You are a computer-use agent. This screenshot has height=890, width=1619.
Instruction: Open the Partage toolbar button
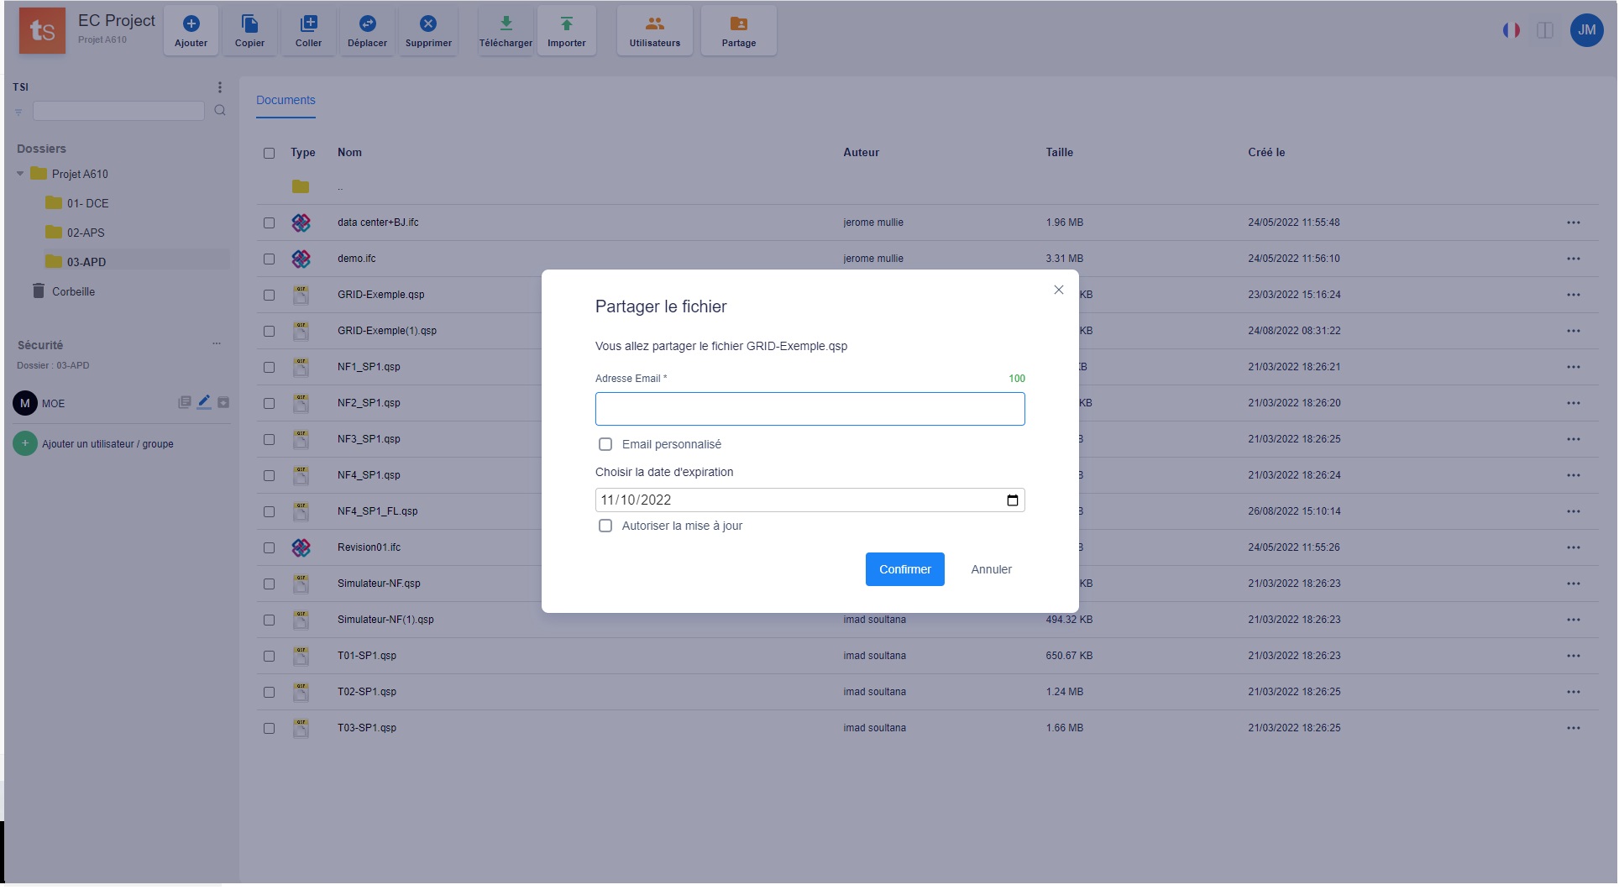[x=739, y=31]
